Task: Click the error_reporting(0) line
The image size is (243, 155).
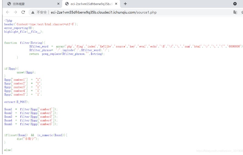Action: [x=19, y=28]
